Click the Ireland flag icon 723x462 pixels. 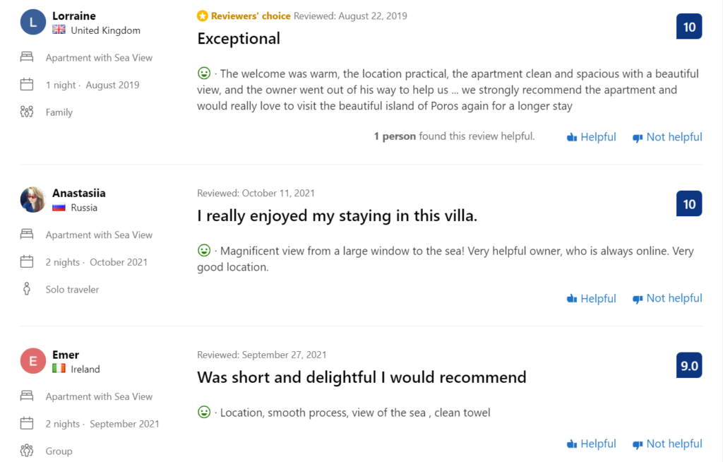pyautogui.click(x=59, y=369)
